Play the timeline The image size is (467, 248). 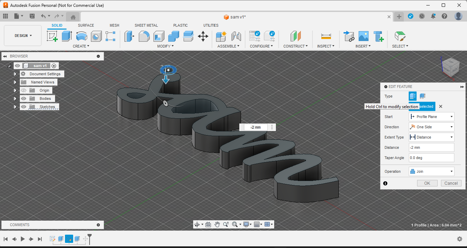[23, 239]
